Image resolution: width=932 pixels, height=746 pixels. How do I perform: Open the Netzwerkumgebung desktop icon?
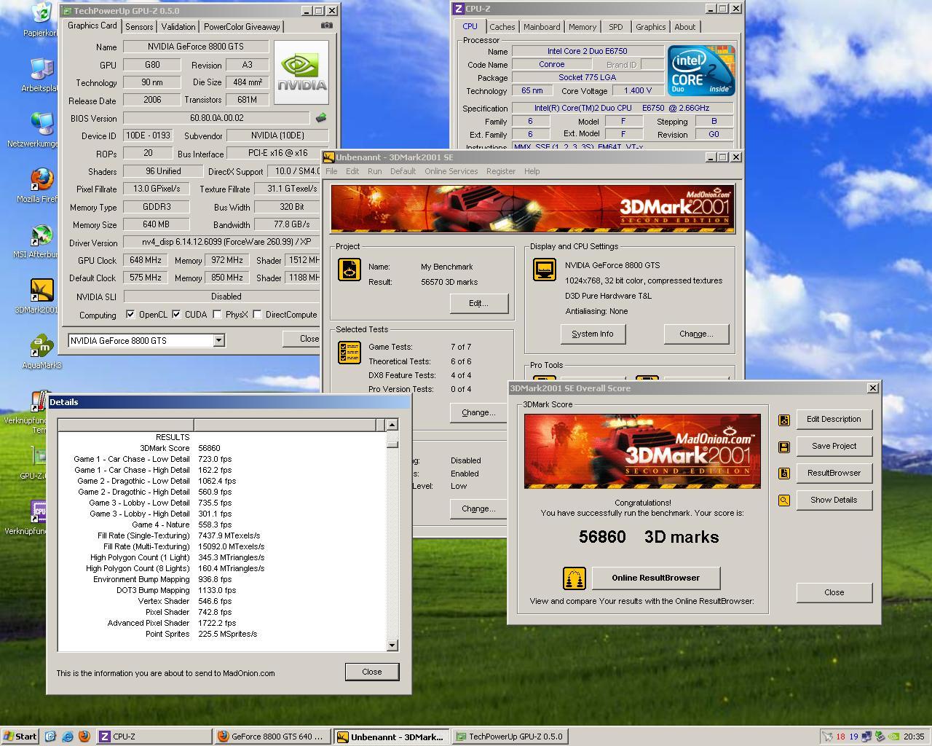(42, 125)
